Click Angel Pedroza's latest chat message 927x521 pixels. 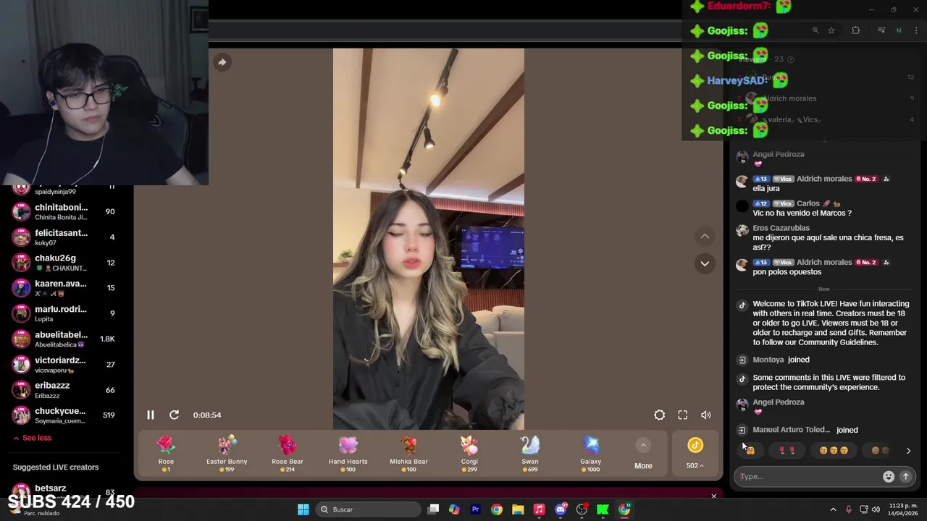point(758,412)
